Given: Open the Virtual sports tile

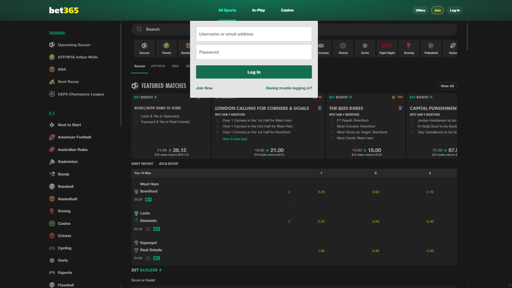Looking at the screenshot, I should pyautogui.click(x=343, y=48).
